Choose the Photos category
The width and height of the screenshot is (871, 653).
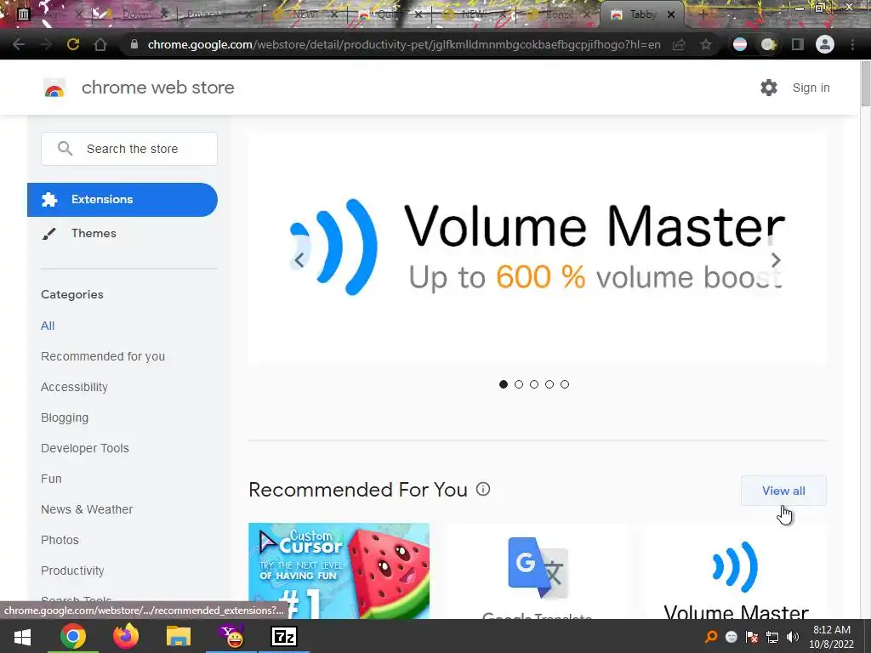click(60, 540)
